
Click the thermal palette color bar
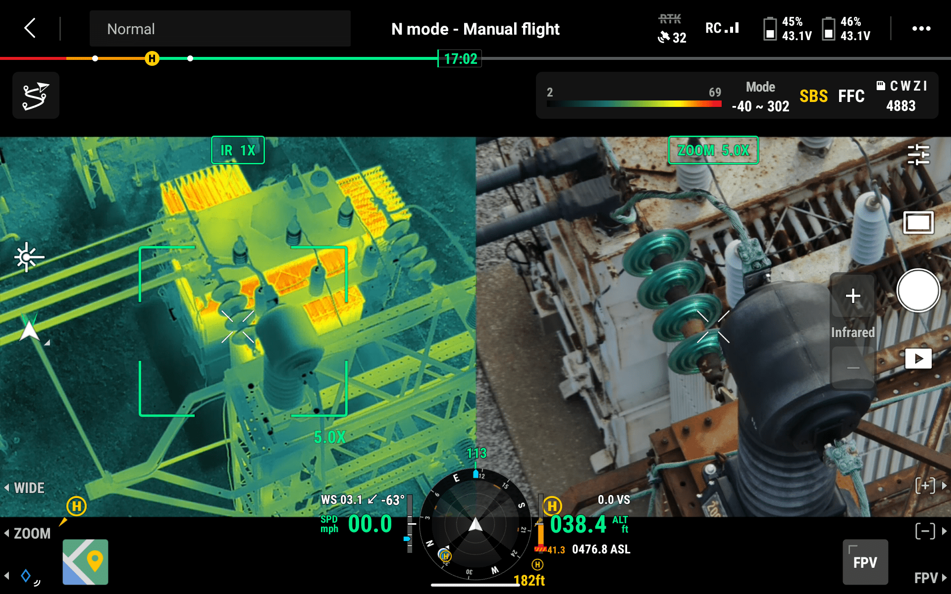pyautogui.click(x=634, y=103)
